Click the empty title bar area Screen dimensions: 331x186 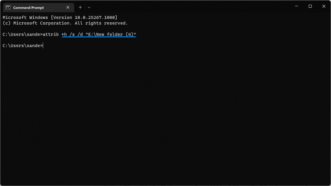pos(190,6)
